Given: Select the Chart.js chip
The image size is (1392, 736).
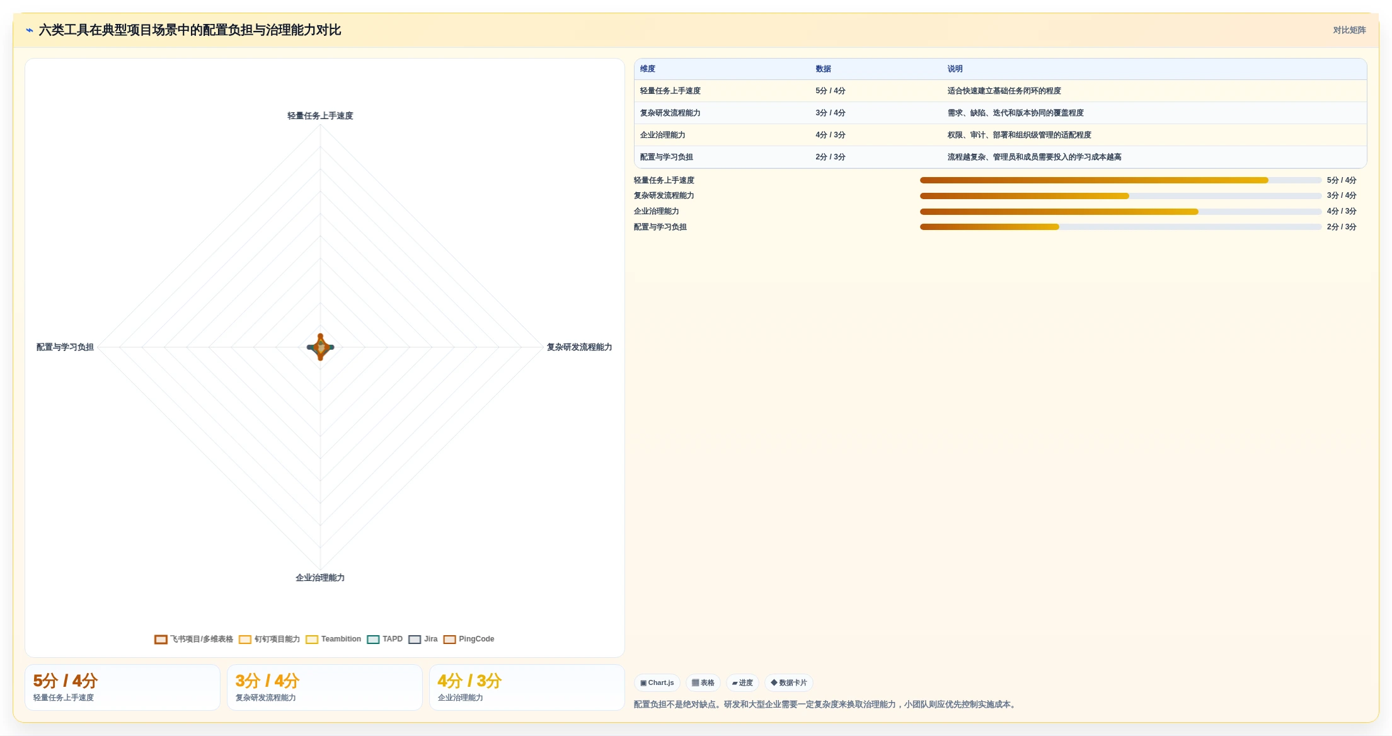Looking at the screenshot, I should point(657,682).
